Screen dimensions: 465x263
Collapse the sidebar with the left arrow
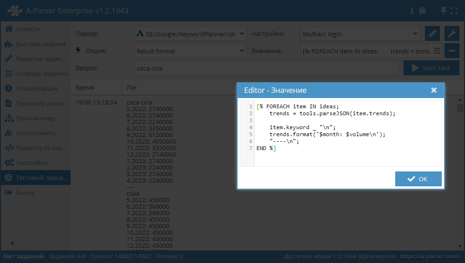tap(12, 243)
